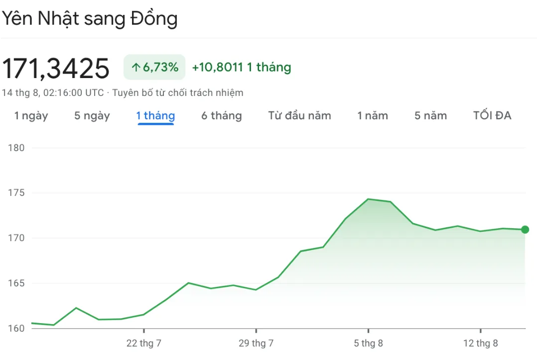Show the TỐI ĐA range

tap(492, 115)
